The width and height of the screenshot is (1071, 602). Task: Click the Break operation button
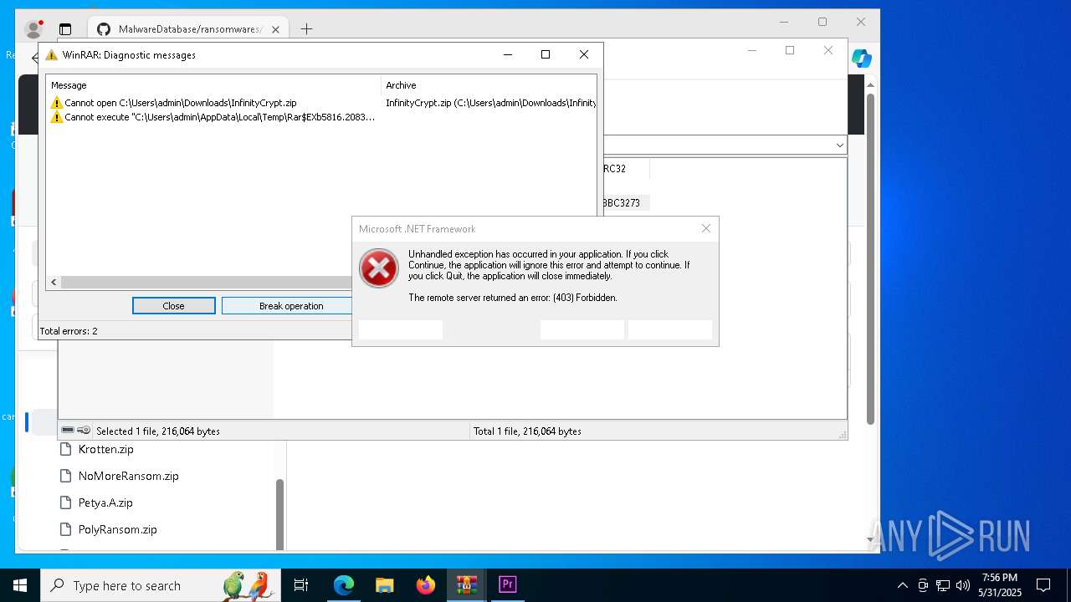click(x=290, y=306)
